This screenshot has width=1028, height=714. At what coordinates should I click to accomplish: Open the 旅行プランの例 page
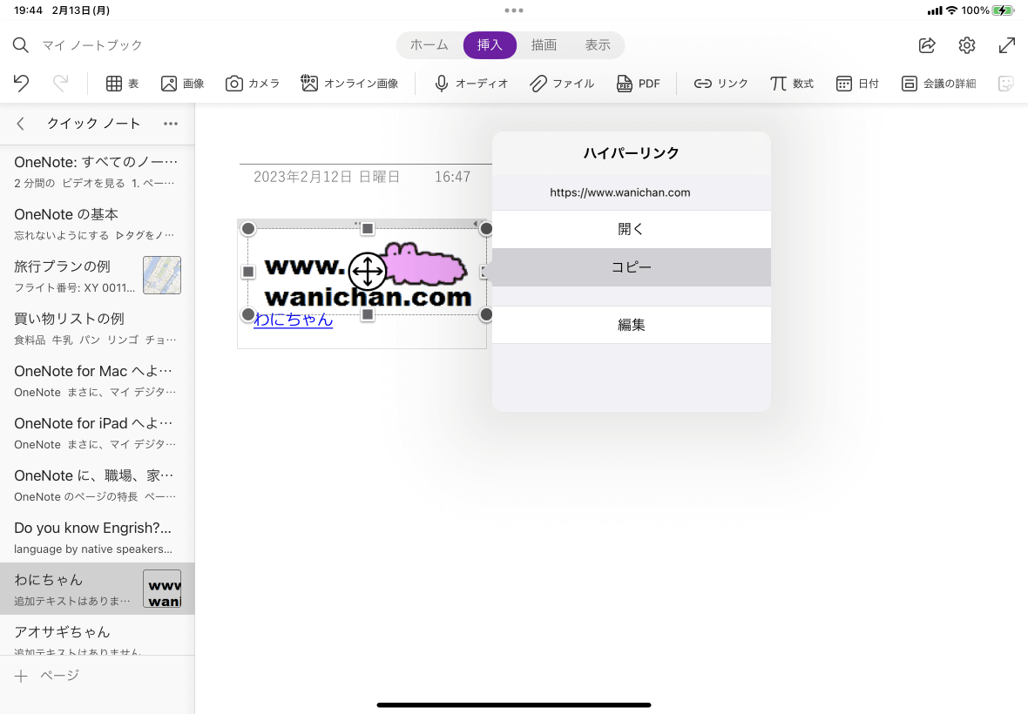coord(97,276)
